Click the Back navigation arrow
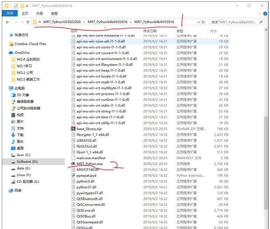This screenshot has height=229, width=270. [8, 22]
